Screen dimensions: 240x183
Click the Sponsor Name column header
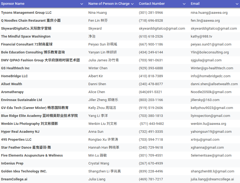[13, 4]
